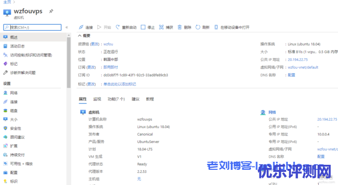The height and width of the screenshot is (185, 338).
Task: Click 更改 next to 标记 row
Action: pyautogui.click(x=92, y=84)
